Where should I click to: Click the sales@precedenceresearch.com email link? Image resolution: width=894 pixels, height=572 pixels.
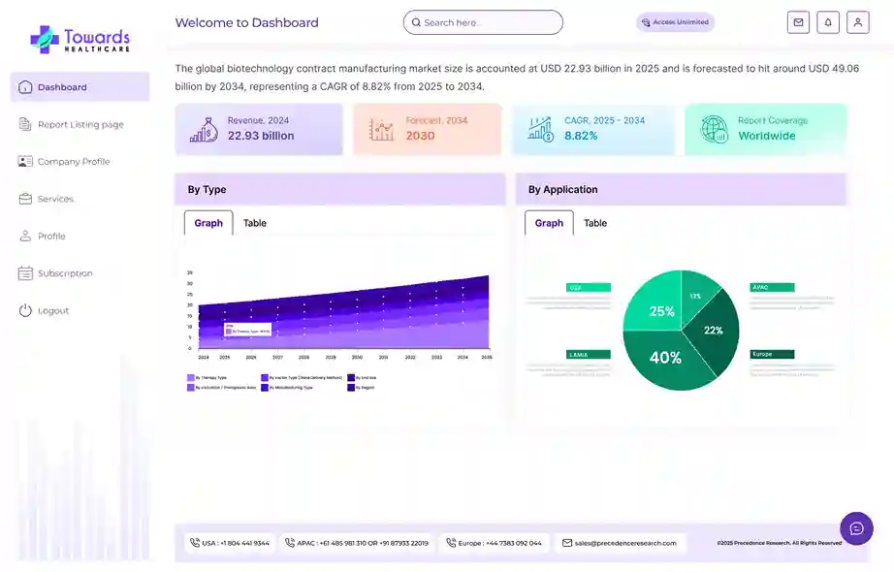[x=624, y=543]
